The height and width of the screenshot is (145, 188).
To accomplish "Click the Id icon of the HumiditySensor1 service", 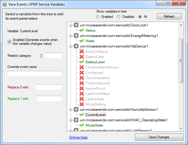I will click(x=76, y=110).
